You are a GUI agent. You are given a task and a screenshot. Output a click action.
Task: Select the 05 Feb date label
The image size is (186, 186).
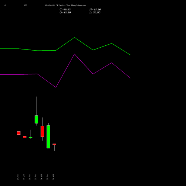(48, 177)
